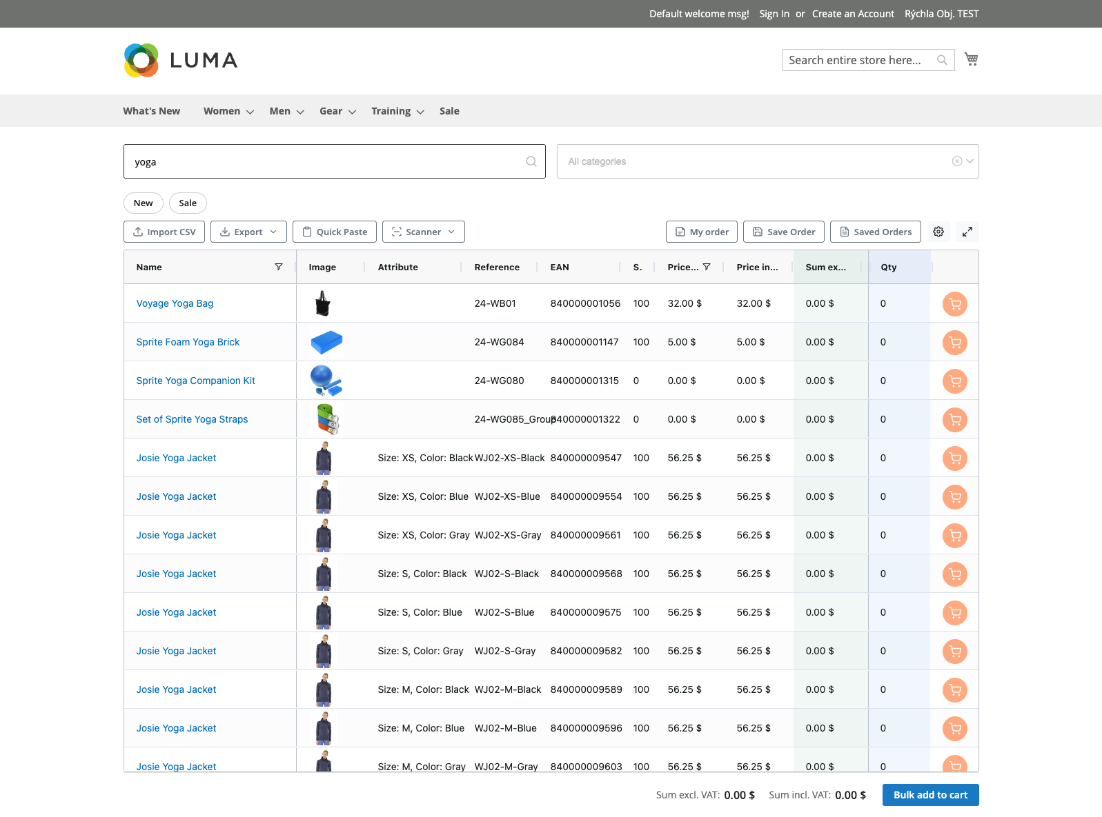This screenshot has height=817, width=1102.
Task: Open the Sprite Foam Yoga Brick thumbnail
Action: coord(326,342)
